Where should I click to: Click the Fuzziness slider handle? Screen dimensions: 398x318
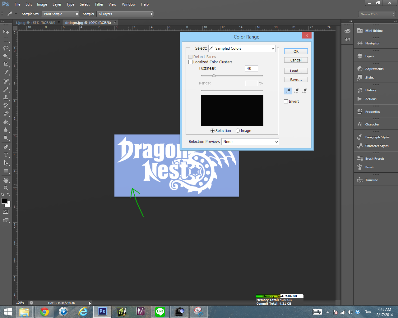[x=214, y=75]
